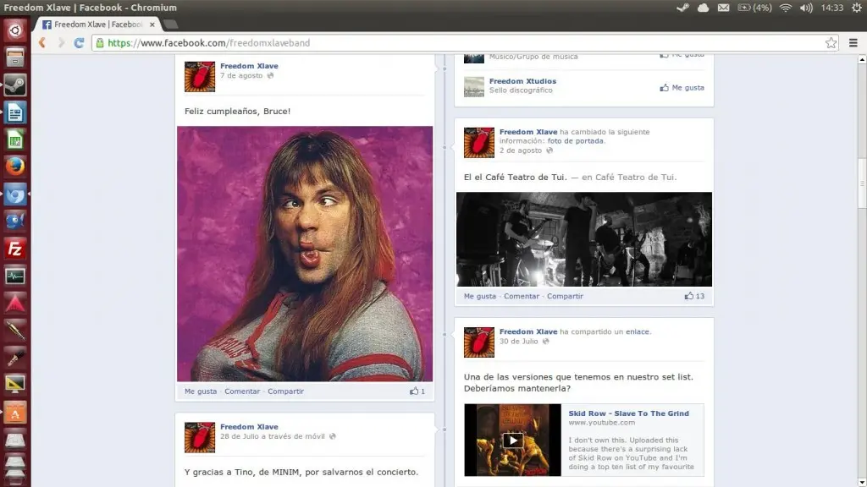Open the cloud sync indicator
Viewport: 867px width, 487px height.
point(703,8)
